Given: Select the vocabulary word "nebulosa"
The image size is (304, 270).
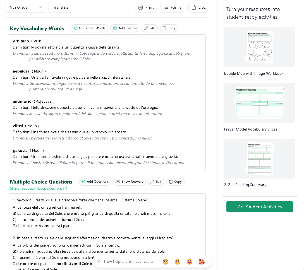Looking at the screenshot, I should (x=21, y=71).
